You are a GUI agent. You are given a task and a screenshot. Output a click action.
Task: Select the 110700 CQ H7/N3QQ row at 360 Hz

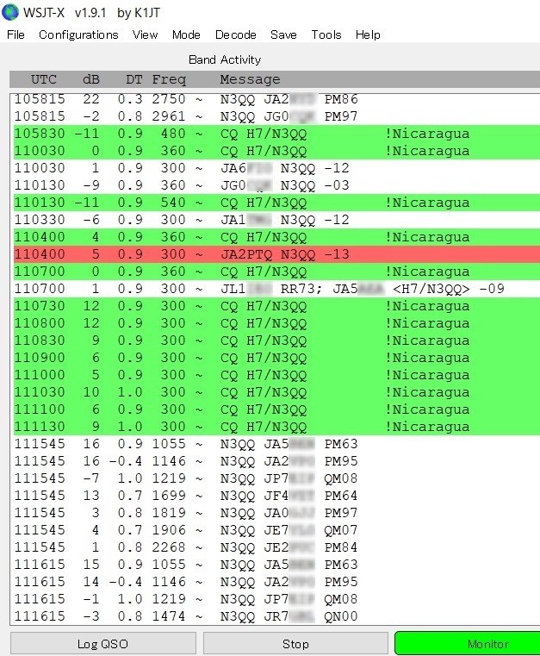pos(276,272)
